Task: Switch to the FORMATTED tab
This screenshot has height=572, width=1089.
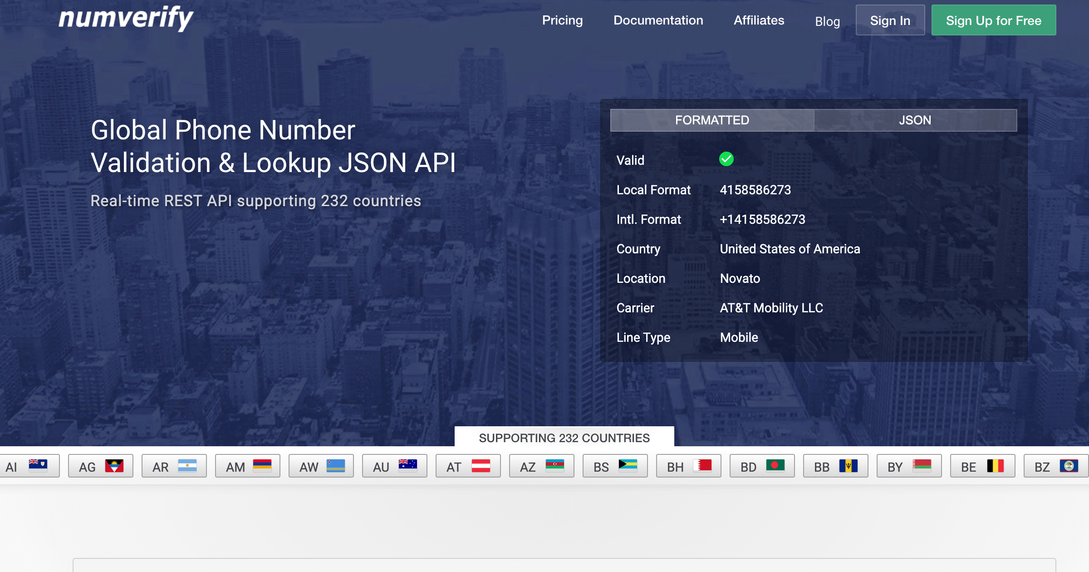Action: pos(712,120)
